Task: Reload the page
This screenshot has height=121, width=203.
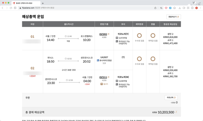Action: pyautogui.click(x=11, y=8)
